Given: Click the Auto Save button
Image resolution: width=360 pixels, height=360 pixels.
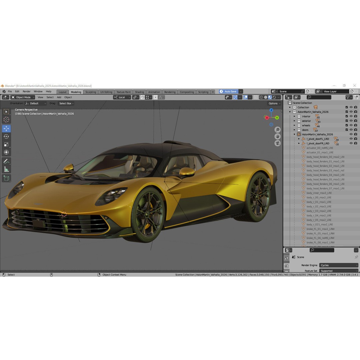Looking at the screenshot, I should pos(228,91).
